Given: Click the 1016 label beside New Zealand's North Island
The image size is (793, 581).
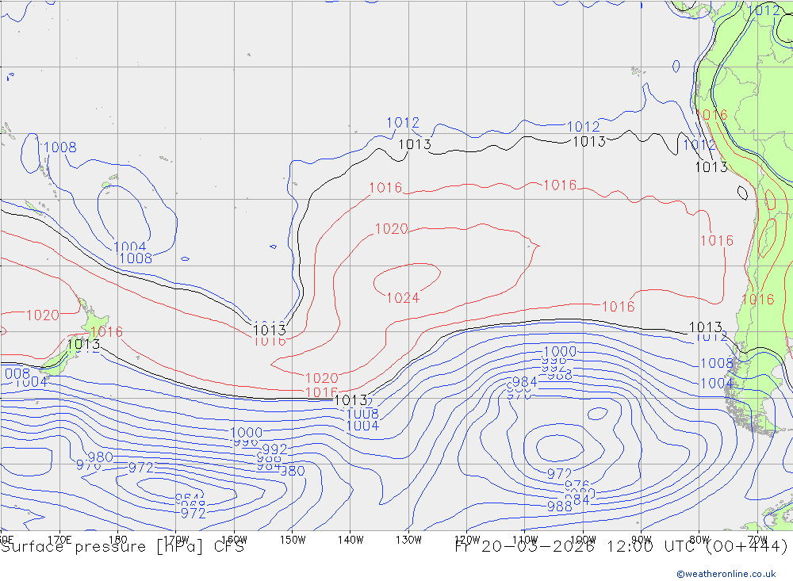Looking at the screenshot, I should pyautogui.click(x=107, y=331).
